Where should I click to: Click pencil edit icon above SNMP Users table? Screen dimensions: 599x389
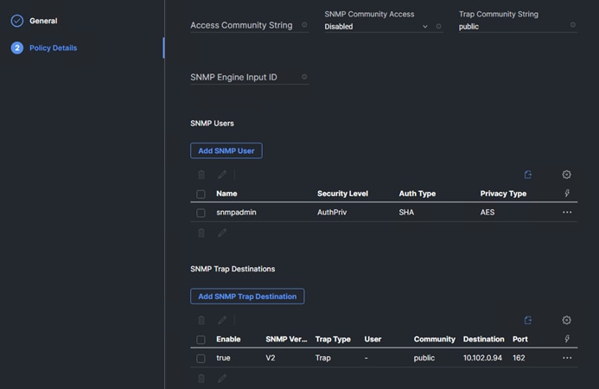tap(222, 175)
